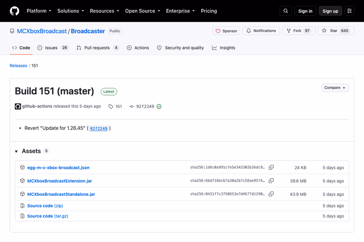Download egg-m-c-xbox-broadcast.json
Screen dimensions: 364x242
click(x=58, y=167)
